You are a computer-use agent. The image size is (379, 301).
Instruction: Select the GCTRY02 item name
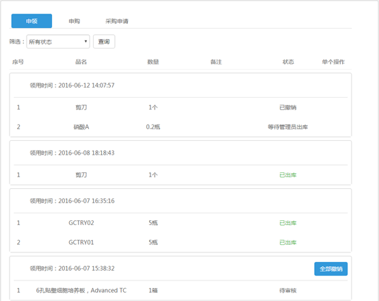tap(81, 223)
